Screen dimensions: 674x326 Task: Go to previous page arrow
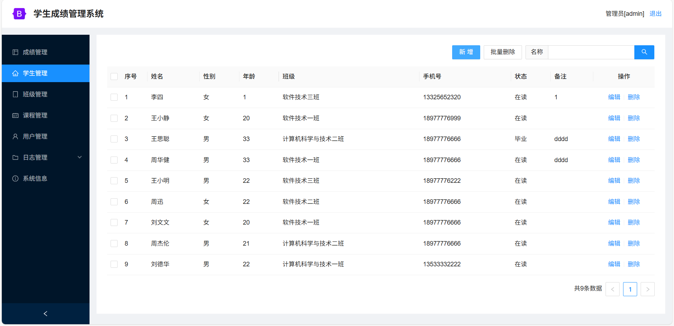pos(613,289)
